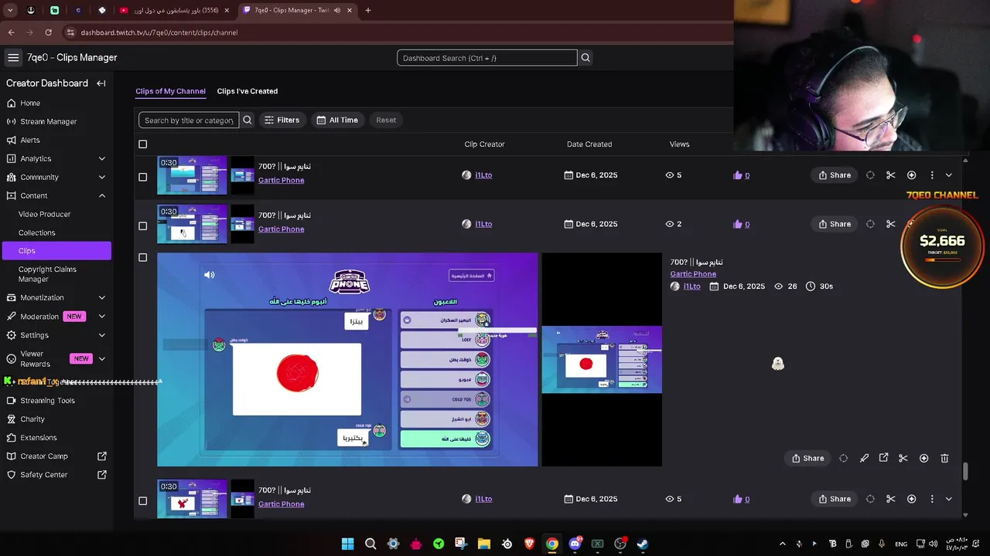Go back to the previous browser page

[11, 32]
